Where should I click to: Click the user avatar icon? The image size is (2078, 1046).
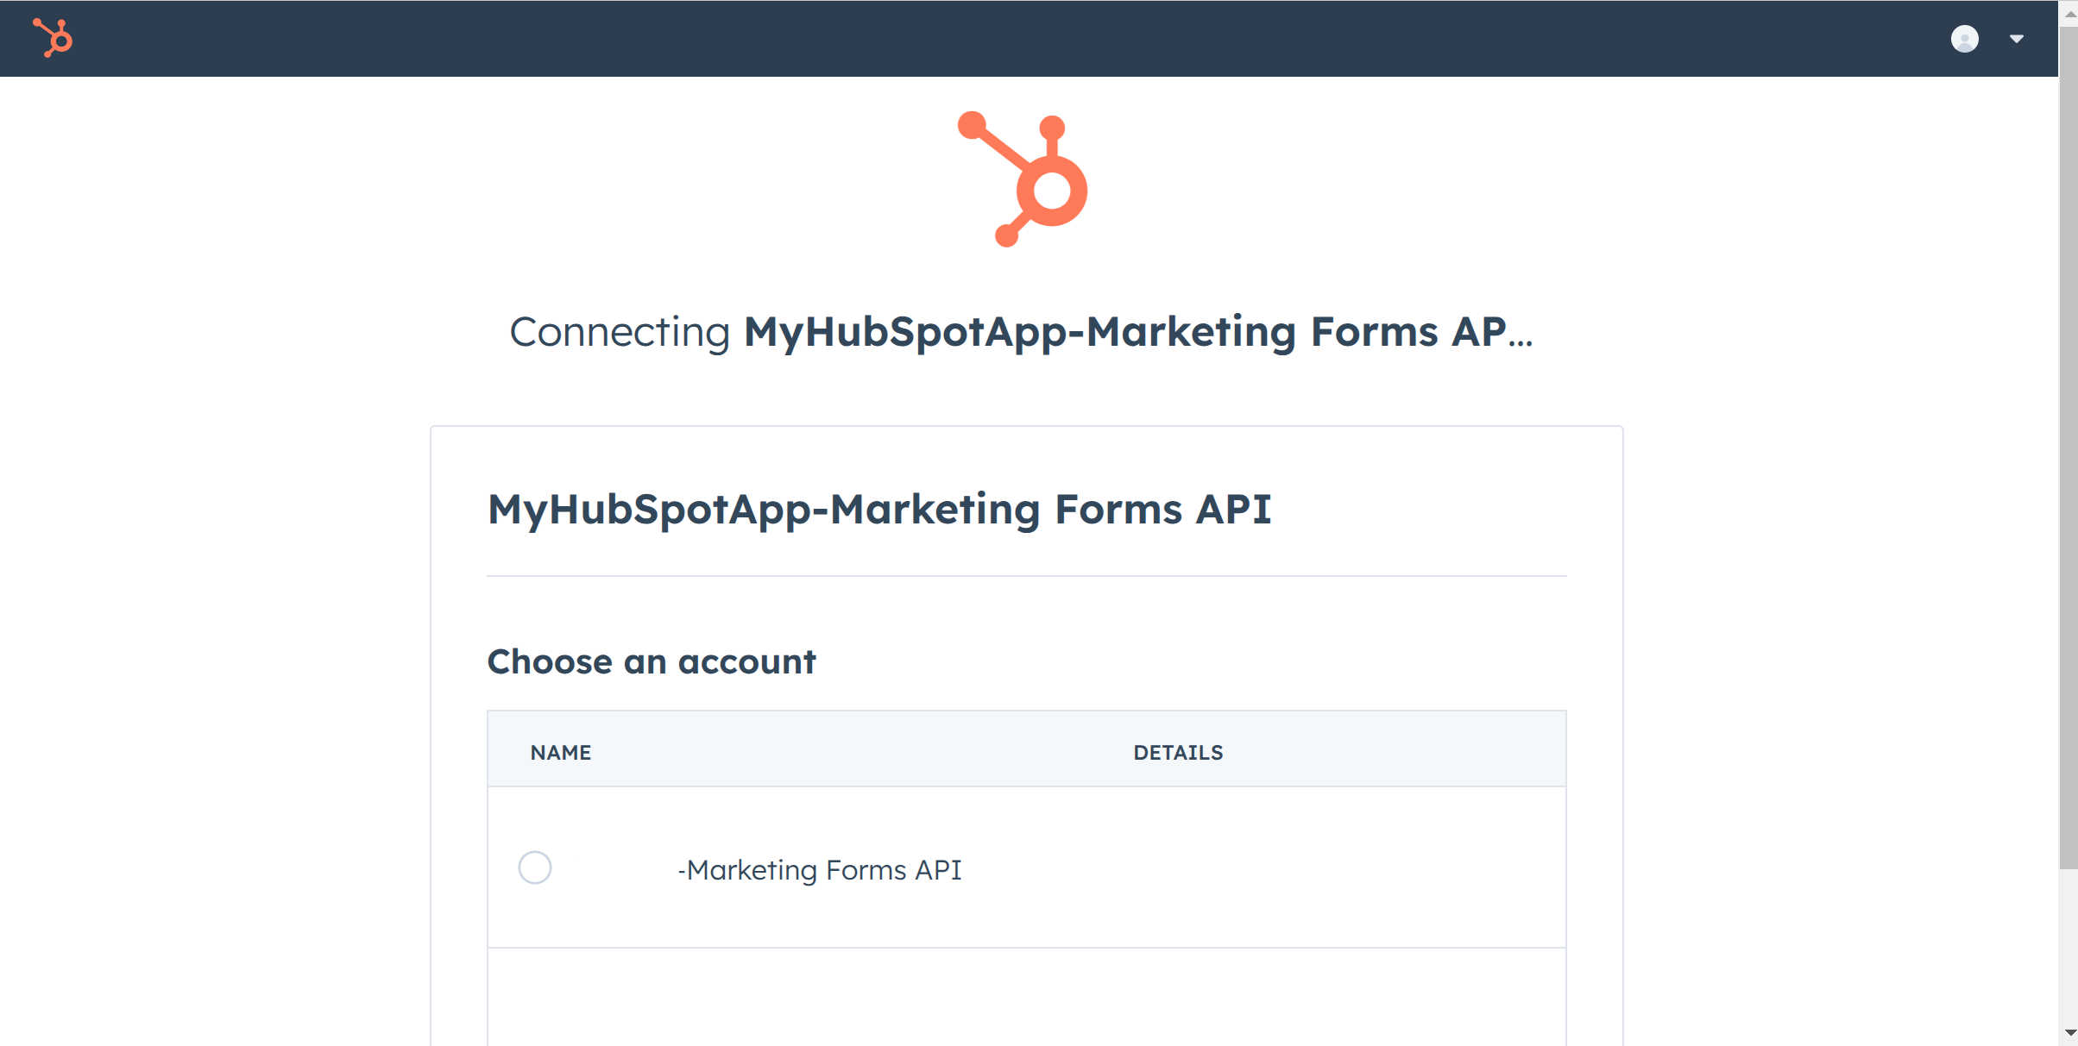coord(1964,39)
